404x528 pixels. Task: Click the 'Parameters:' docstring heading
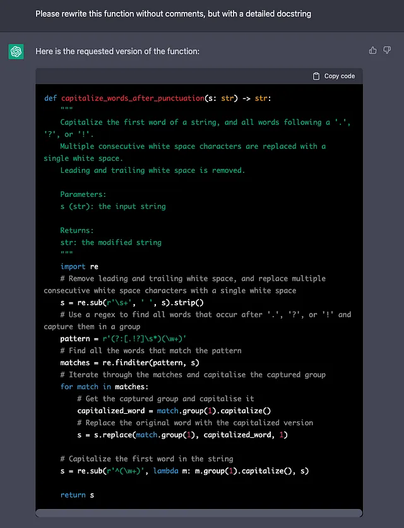pos(83,194)
